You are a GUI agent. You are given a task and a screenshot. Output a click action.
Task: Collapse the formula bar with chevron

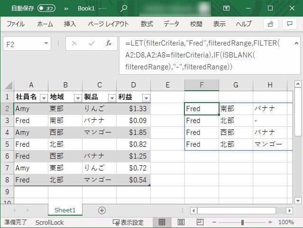[x=296, y=43]
